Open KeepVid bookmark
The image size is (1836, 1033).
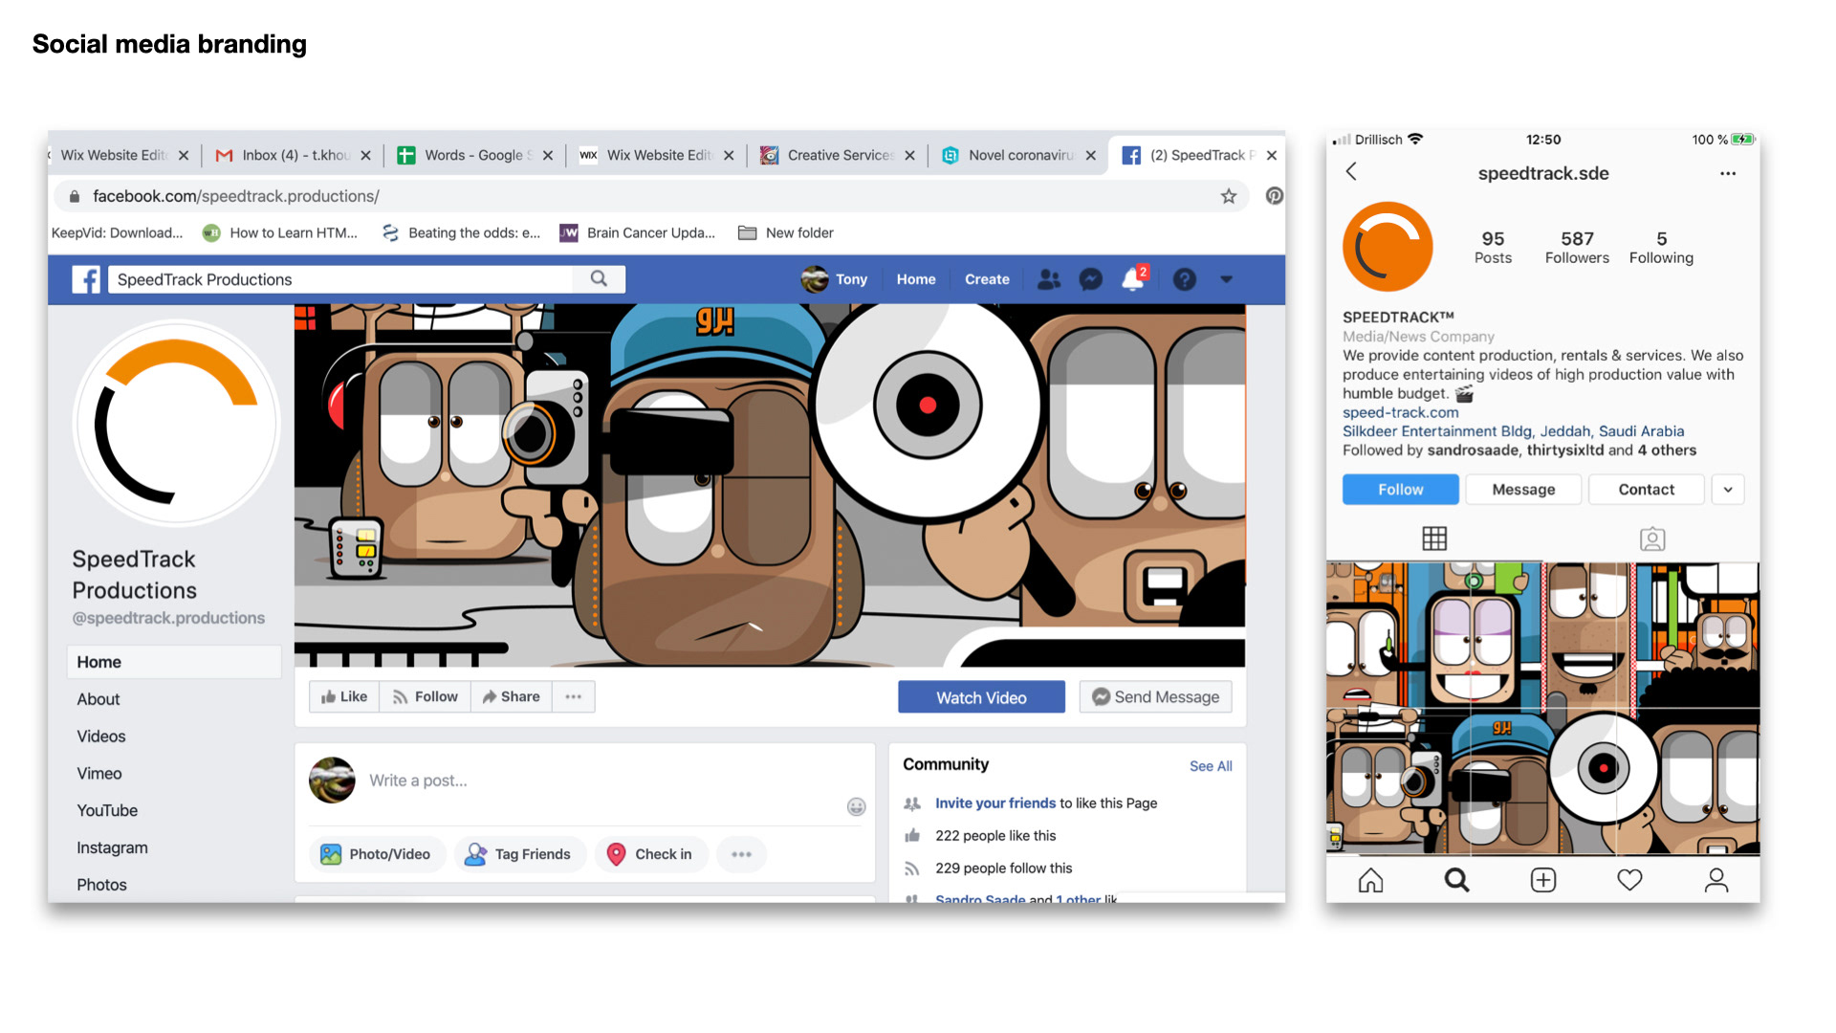[x=117, y=233]
